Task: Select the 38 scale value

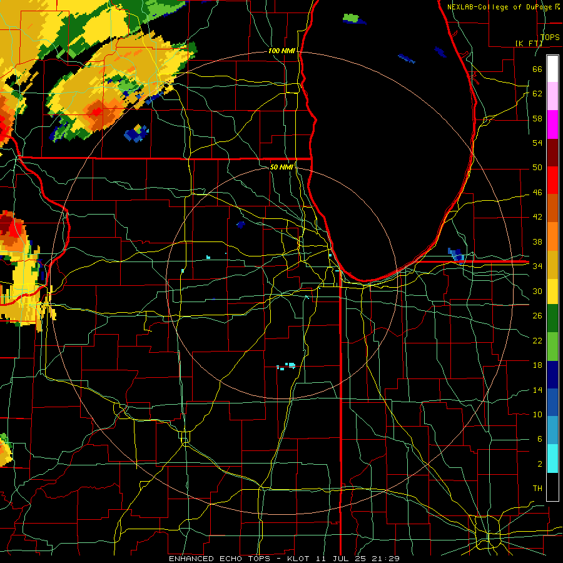Action: point(537,241)
